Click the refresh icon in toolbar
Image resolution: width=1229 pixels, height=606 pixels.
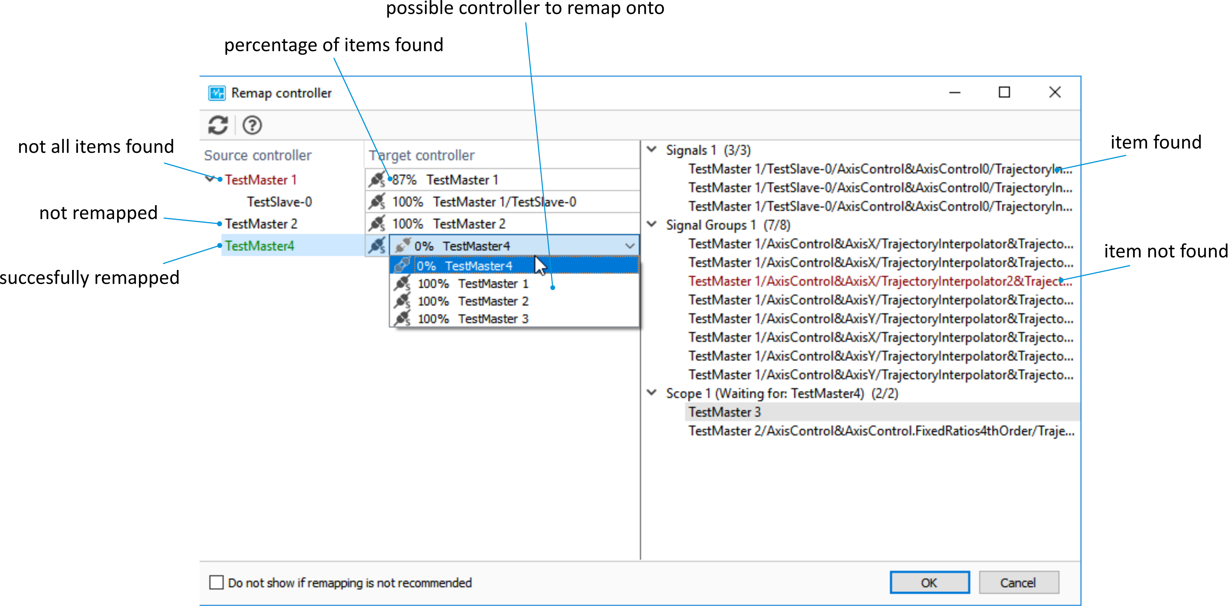(x=218, y=125)
